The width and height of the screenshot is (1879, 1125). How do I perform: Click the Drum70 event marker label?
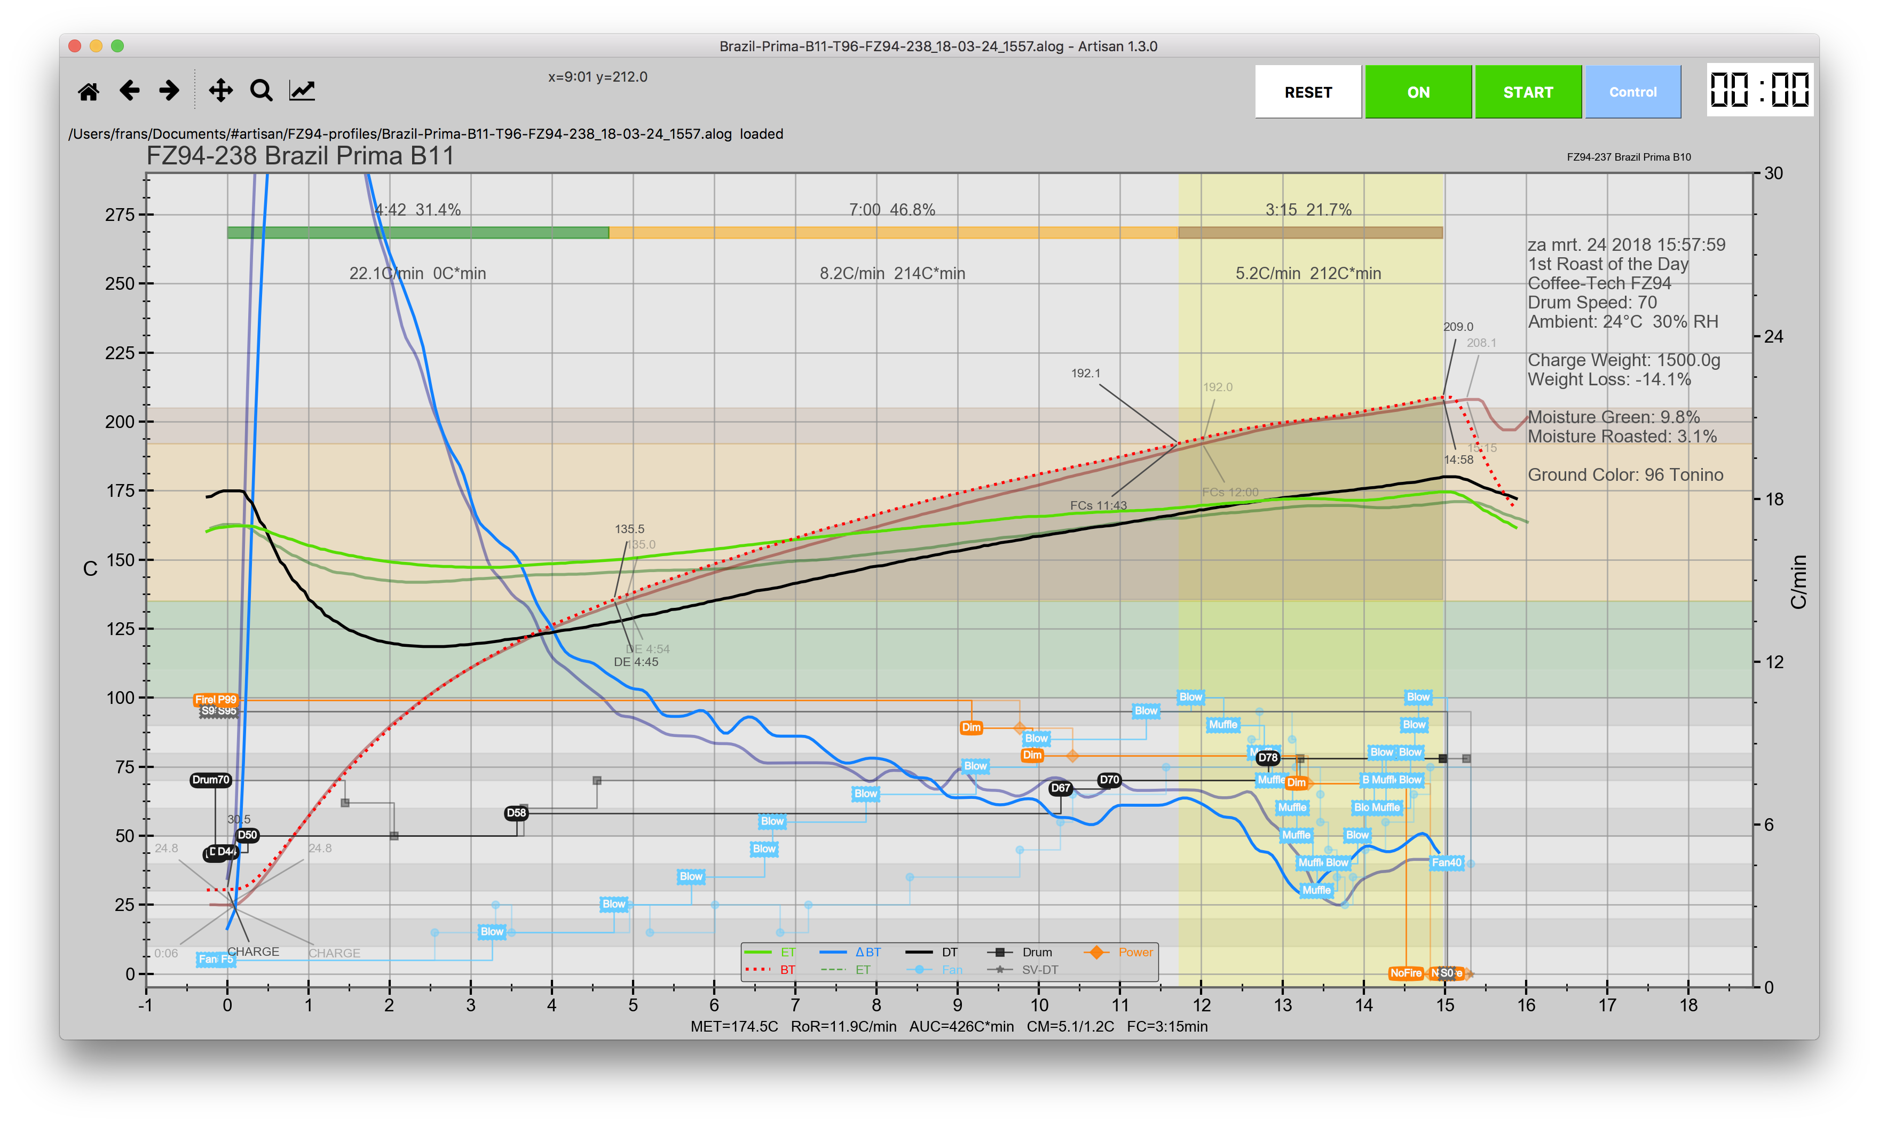(x=210, y=779)
